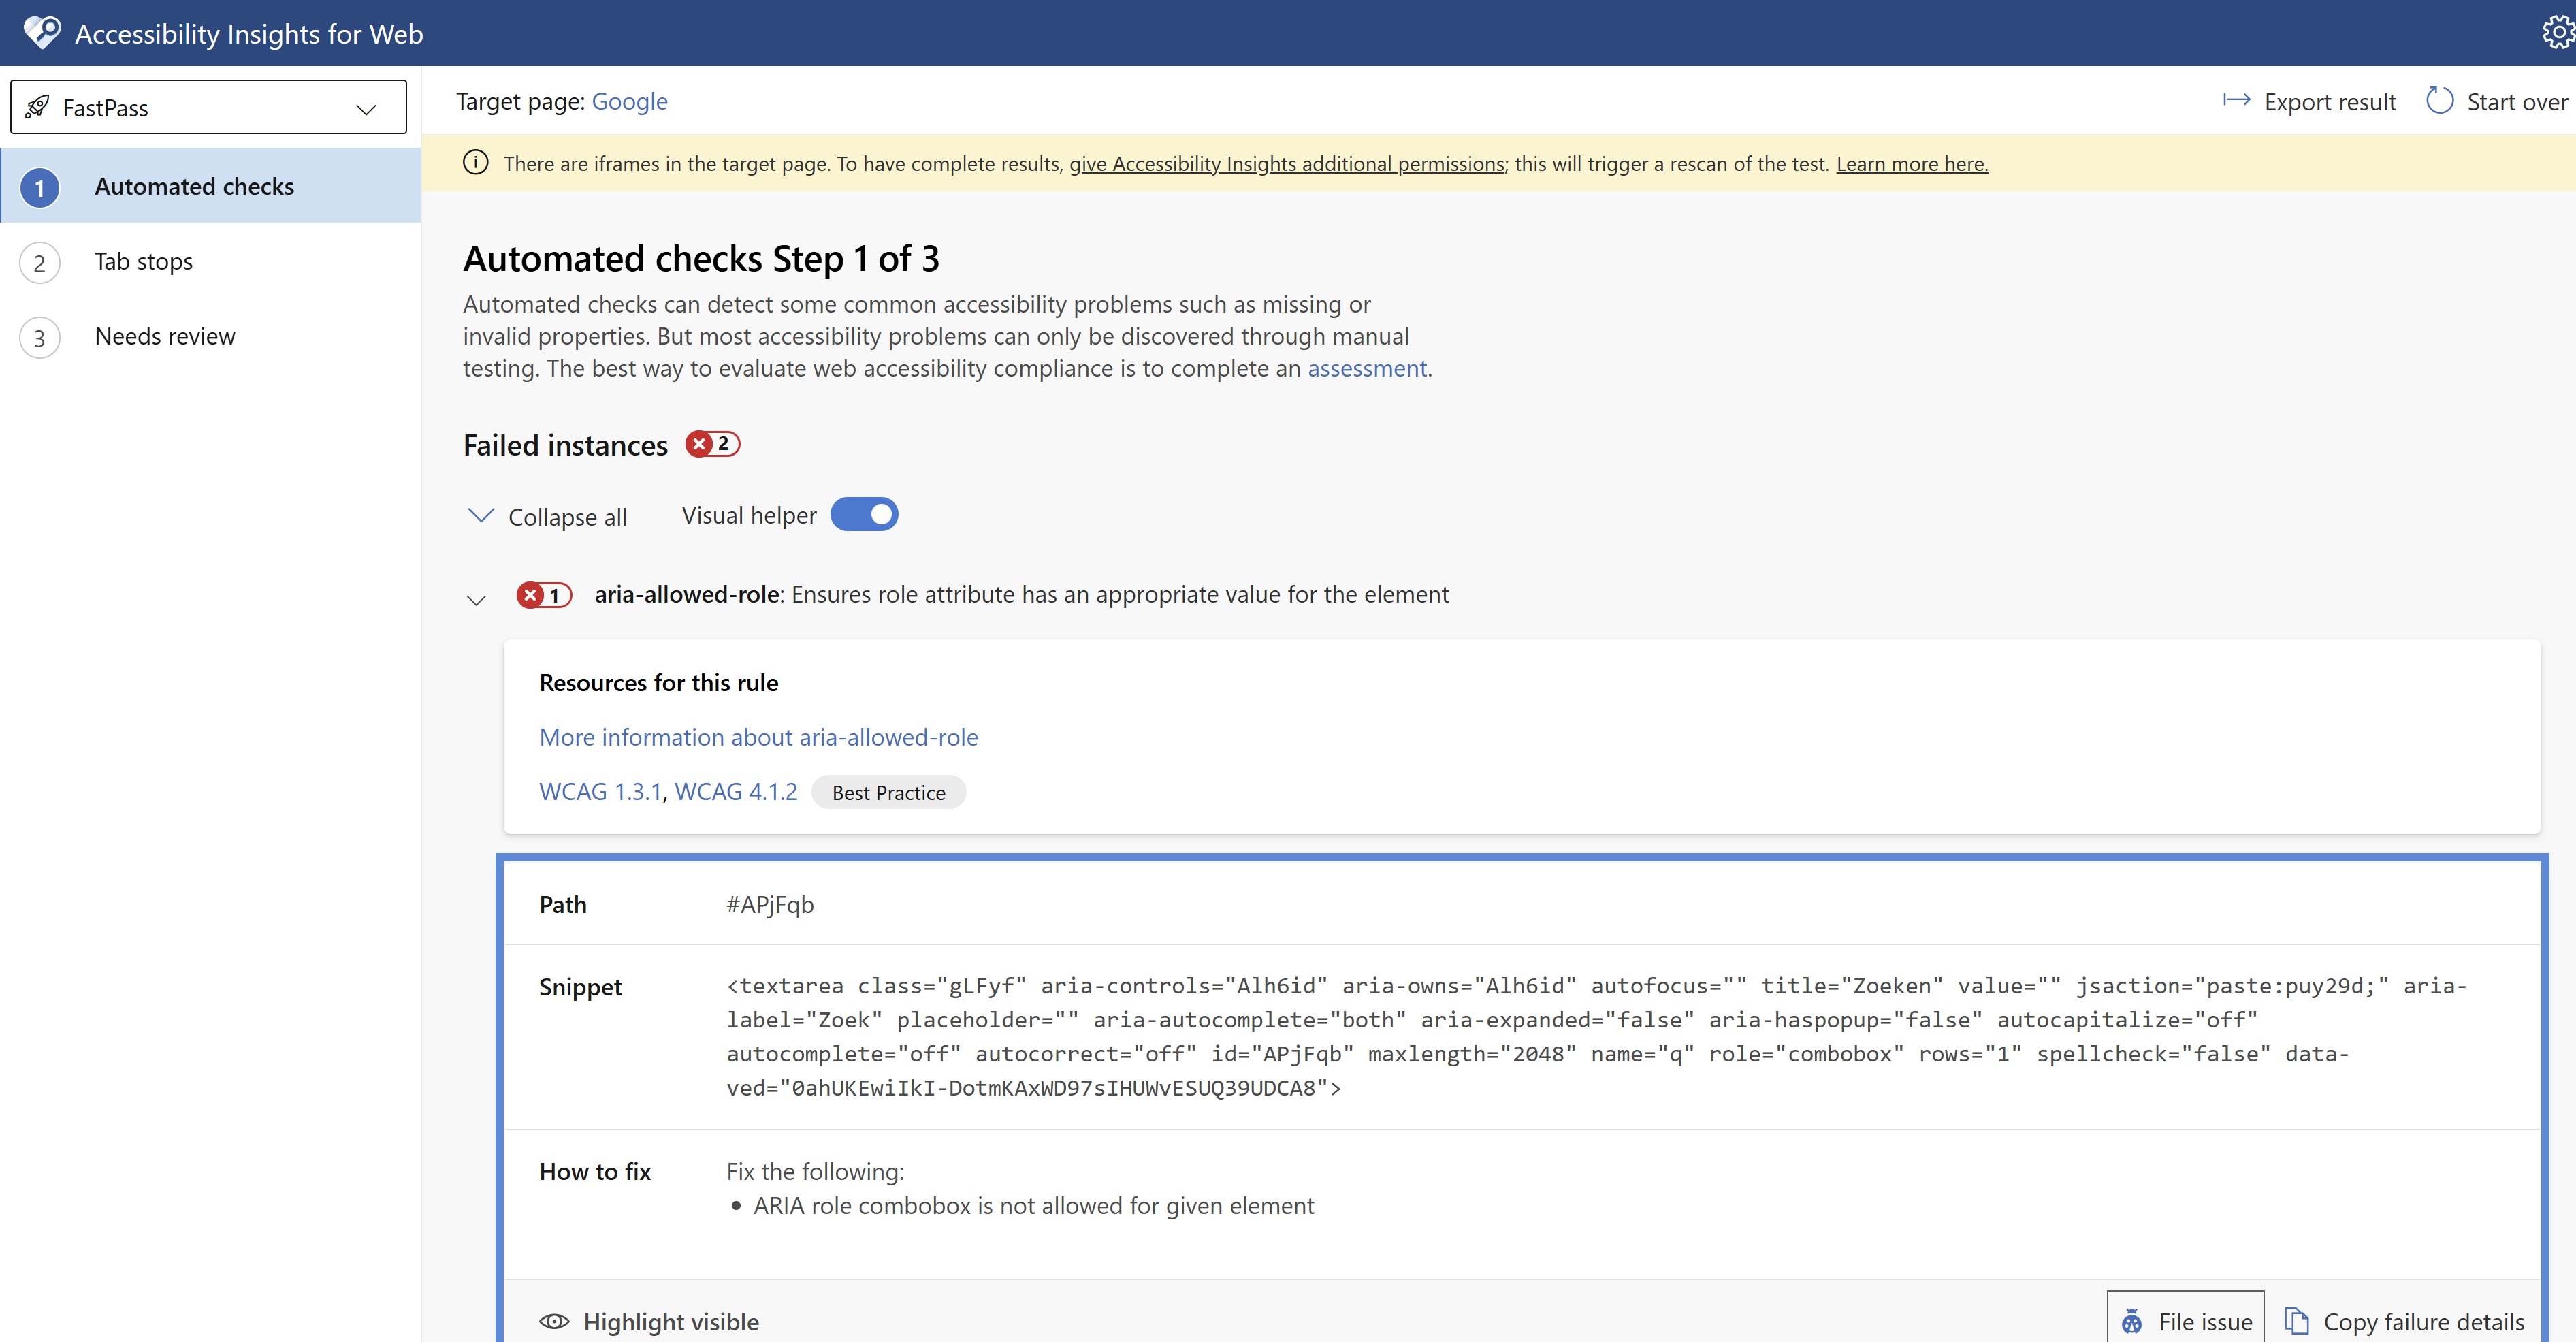Click the failed instances count badge
The height and width of the screenshot is (1342, 2576).
[x=712, y=444]
